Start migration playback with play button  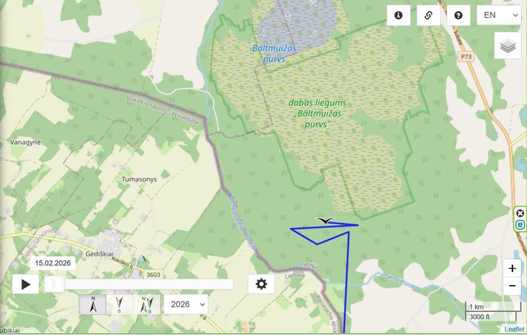point(26,284)
